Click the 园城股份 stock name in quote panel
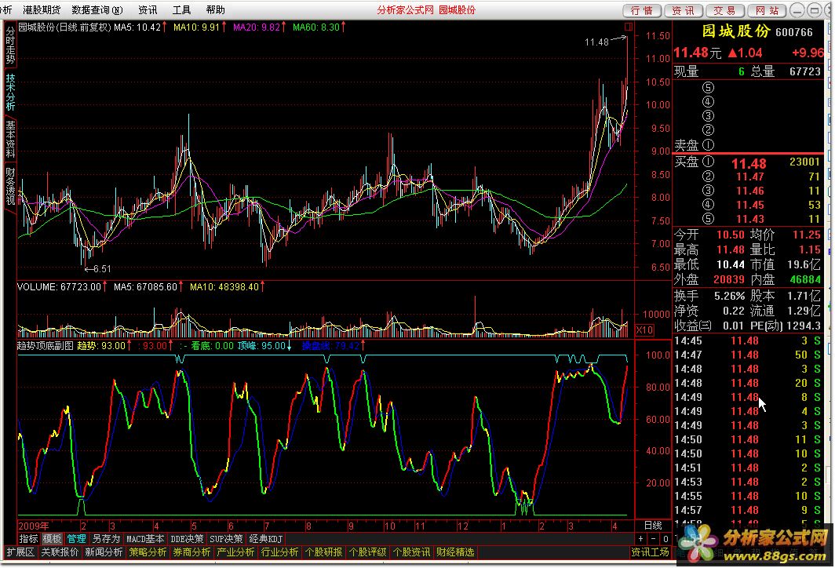Viewport: 835px width, 568px height. [x=736, y=31]
